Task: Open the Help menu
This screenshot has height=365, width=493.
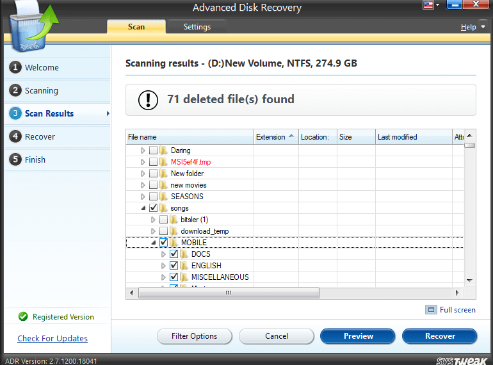Action: [469, 27]
